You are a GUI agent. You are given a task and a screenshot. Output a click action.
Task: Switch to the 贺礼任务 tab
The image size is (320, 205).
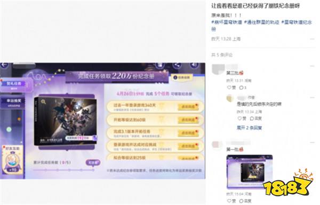[x=14, y=85]
